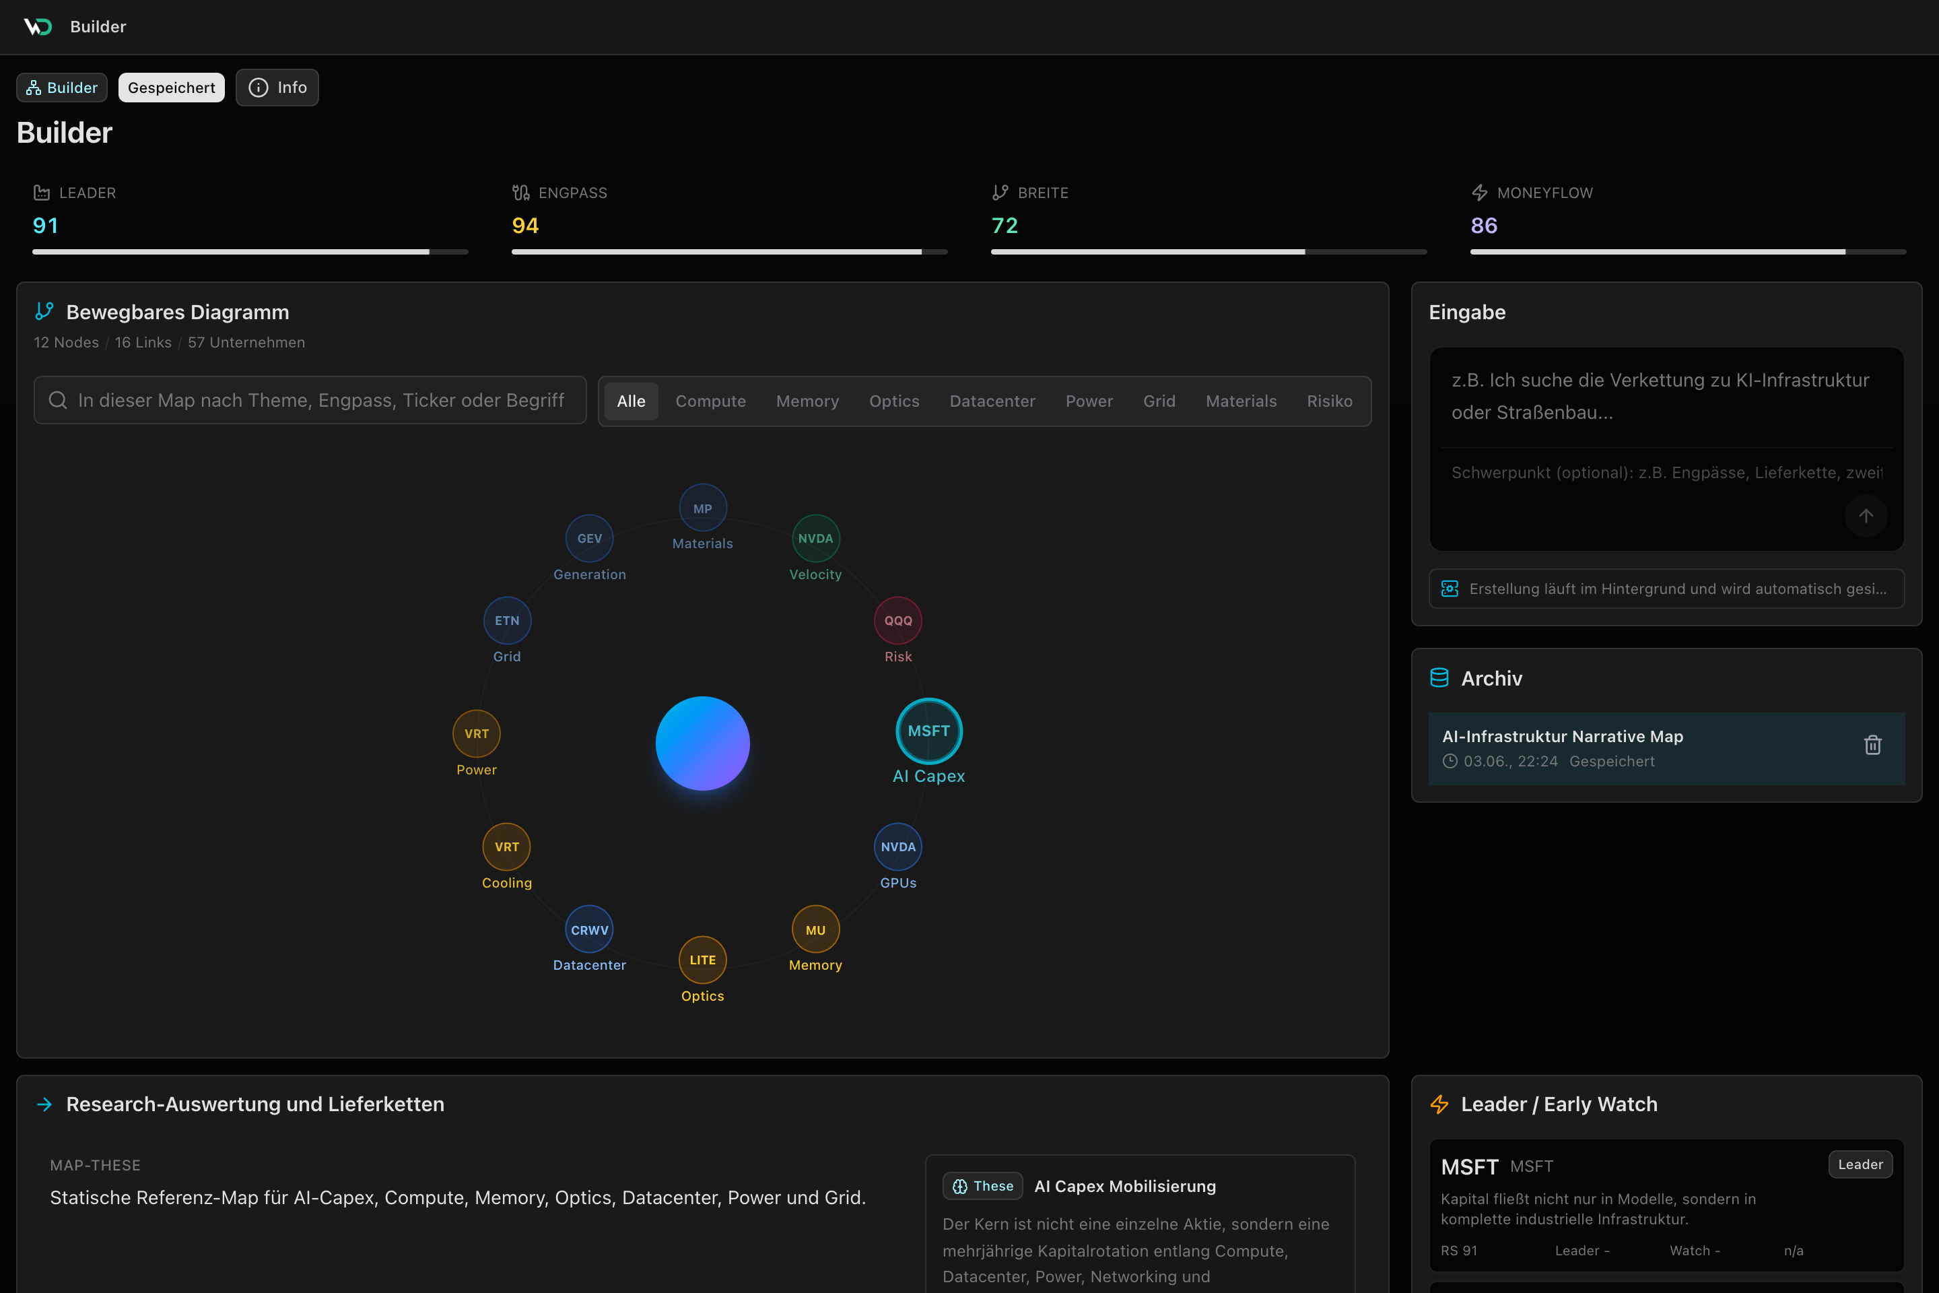Click the central gradient hub node
The height and width of the screenshot is (1293, 1939).
click(x=702, y=743)
